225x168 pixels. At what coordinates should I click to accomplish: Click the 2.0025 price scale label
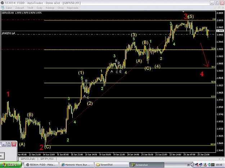coord(220,13)
